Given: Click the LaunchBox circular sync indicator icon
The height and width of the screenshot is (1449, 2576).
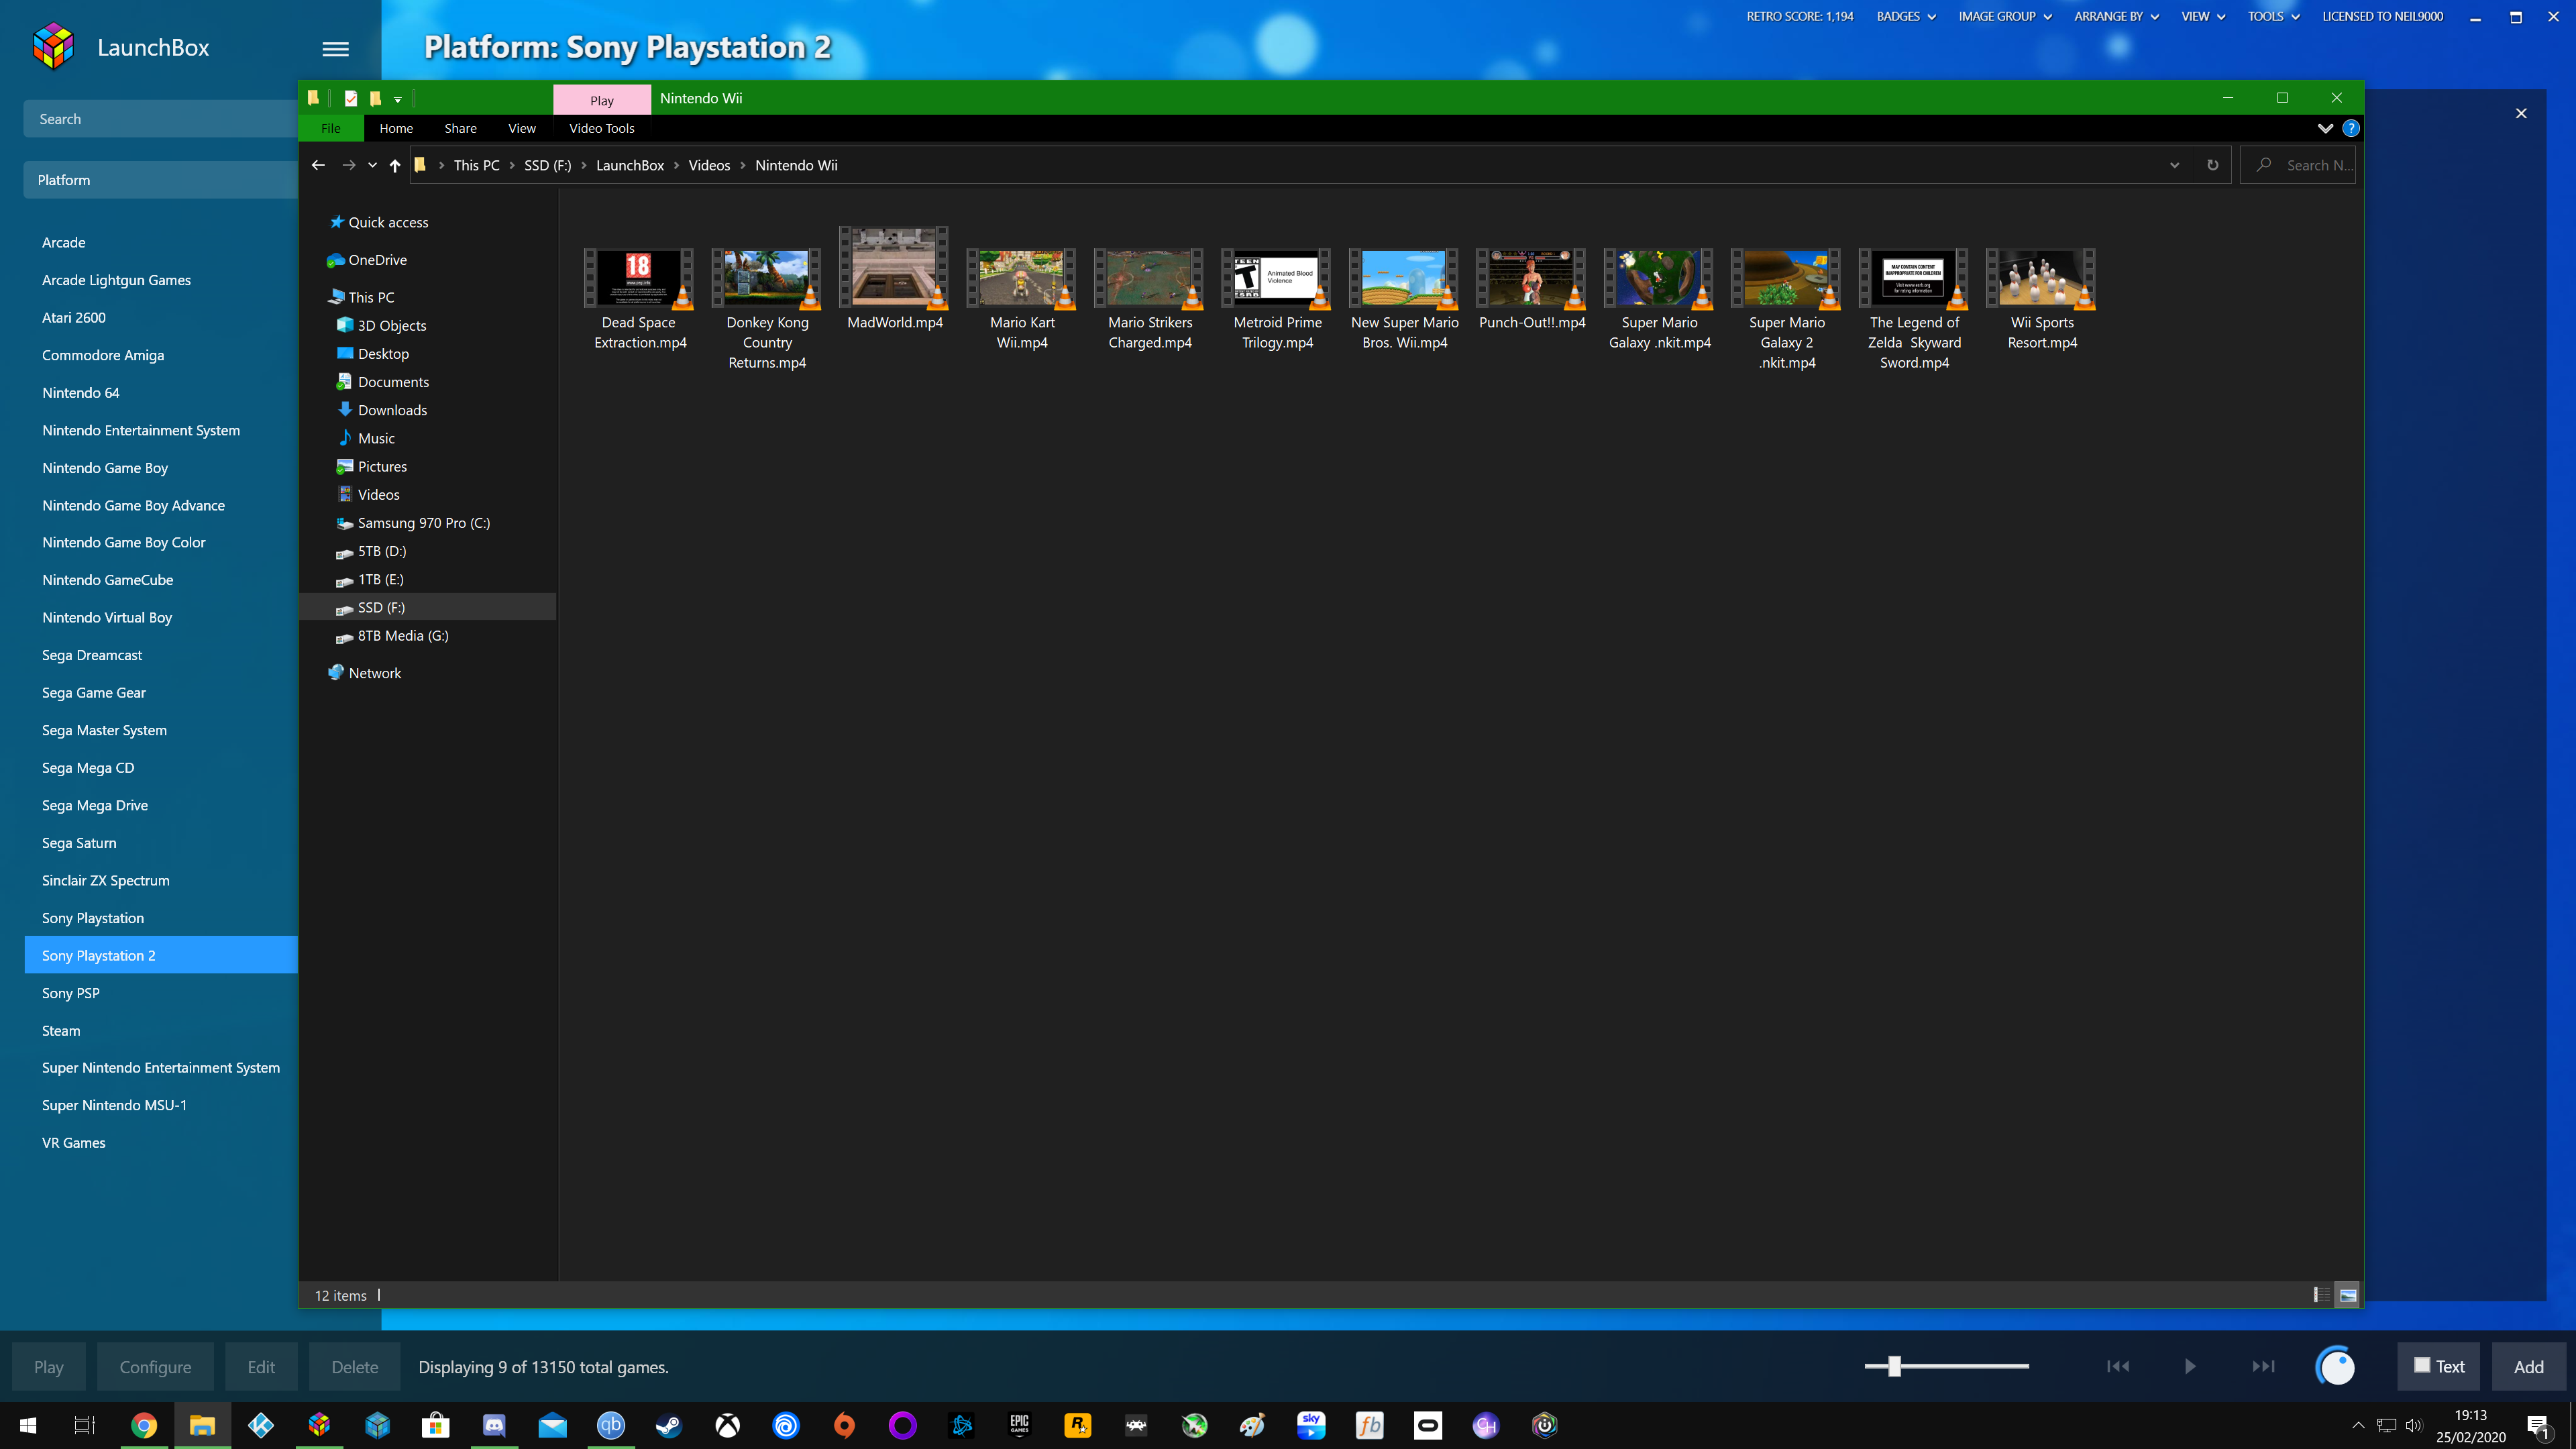Looking at the screenshot, I should pyautogui.click(x=2336, y=1366).
